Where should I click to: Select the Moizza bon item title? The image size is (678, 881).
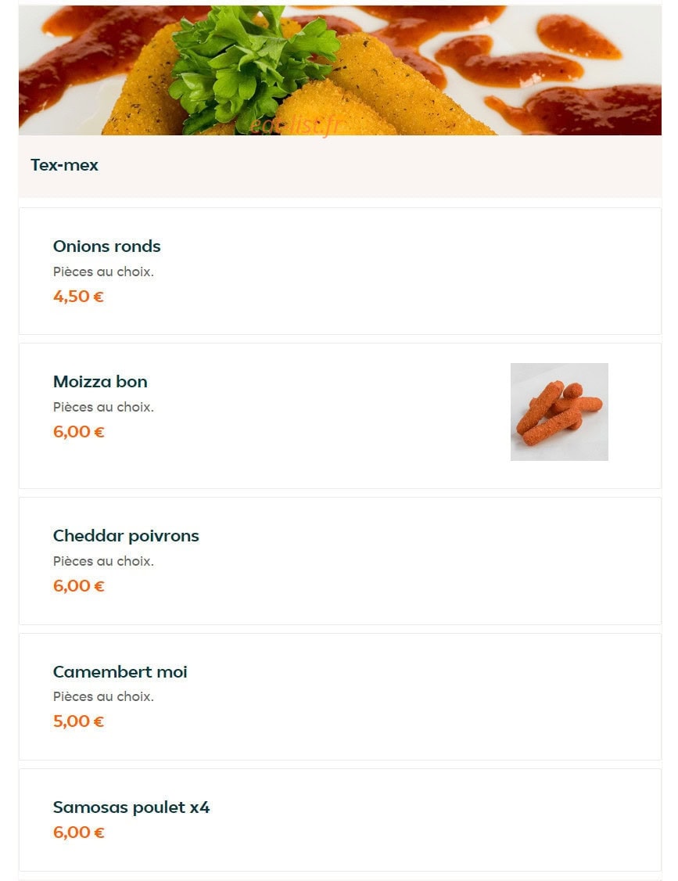100,382
